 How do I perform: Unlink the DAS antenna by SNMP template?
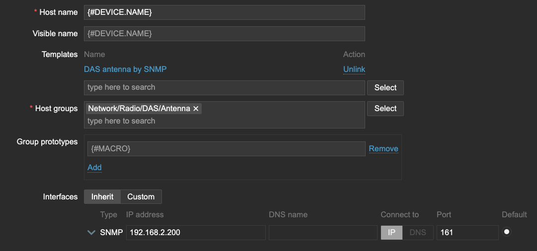tap(354, 69)
